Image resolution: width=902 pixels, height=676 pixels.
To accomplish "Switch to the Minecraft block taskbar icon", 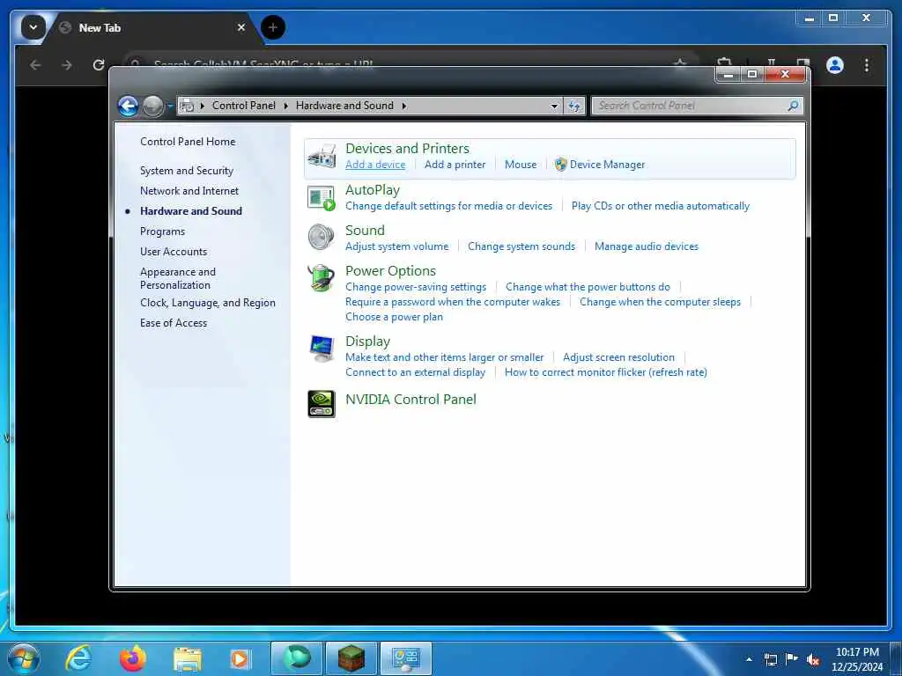I will coord(351,658).
